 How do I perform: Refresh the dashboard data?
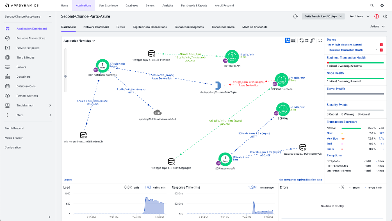(x=296, y=16)
